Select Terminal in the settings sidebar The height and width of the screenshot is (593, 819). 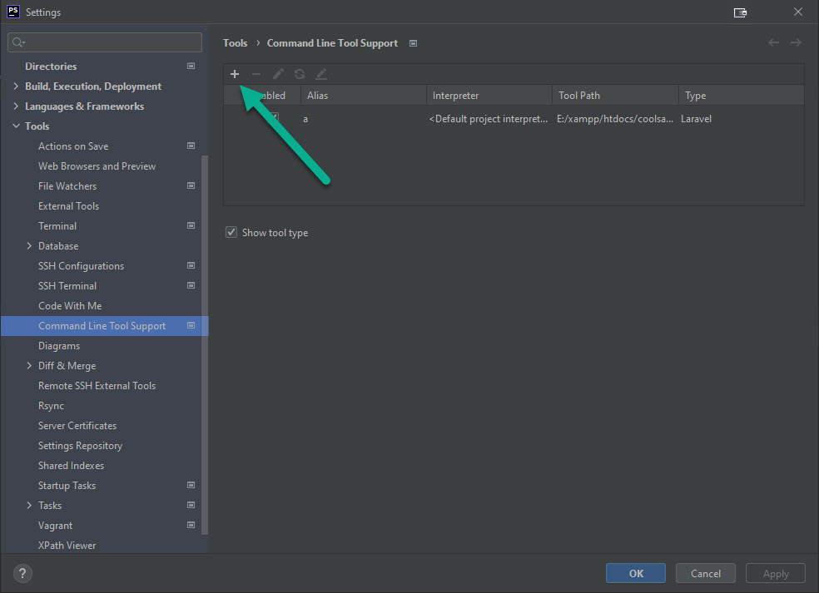57,225
